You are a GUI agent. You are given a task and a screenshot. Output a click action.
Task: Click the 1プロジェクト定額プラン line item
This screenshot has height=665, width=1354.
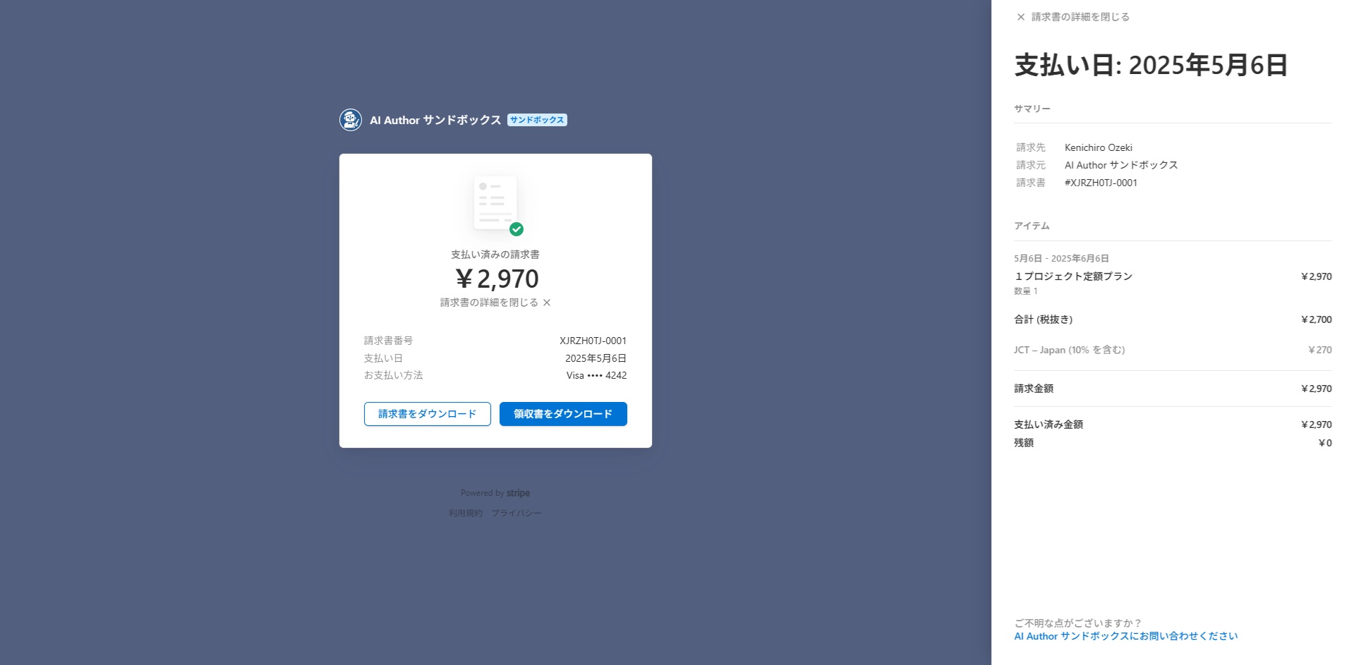coord(1073,276)
